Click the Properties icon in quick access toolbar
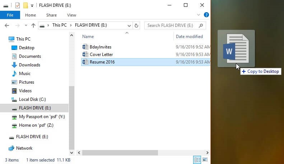 click(x=18, y=5)
